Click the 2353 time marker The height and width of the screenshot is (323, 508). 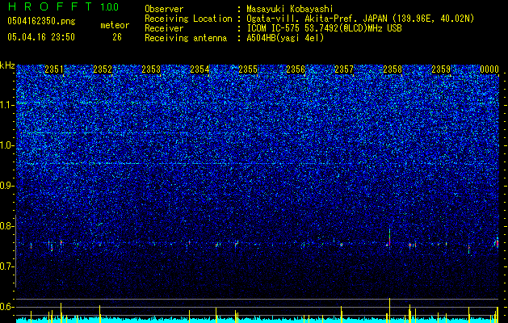[151, 69]
